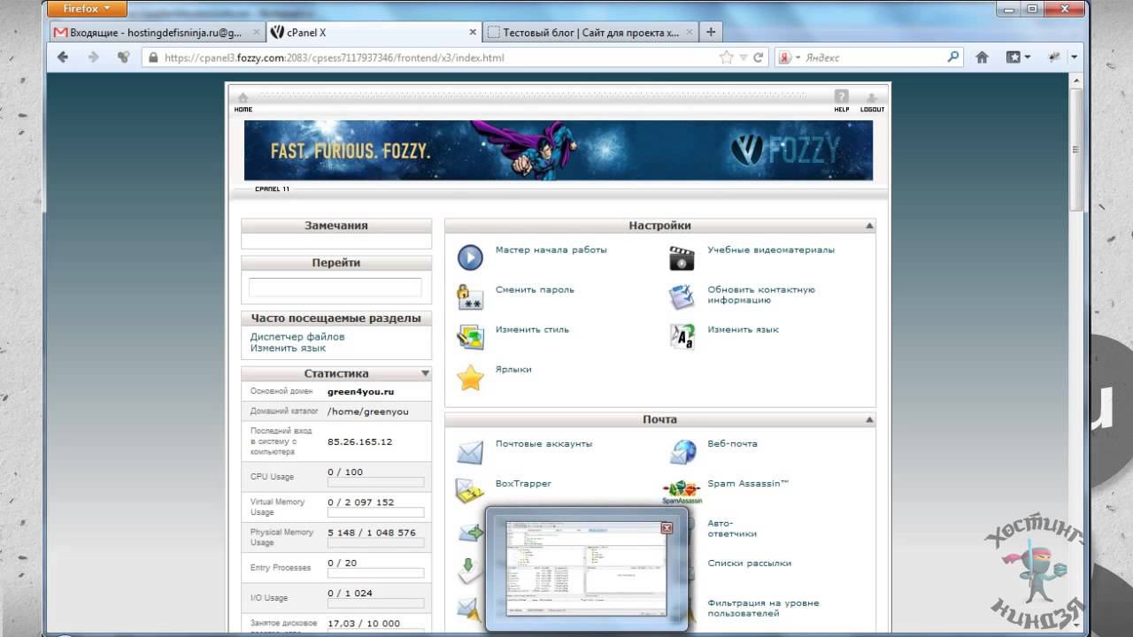This screenshot has width=1133, height=637.
Task: Click the domain name green4you.ru
Action: pos(360,392)
